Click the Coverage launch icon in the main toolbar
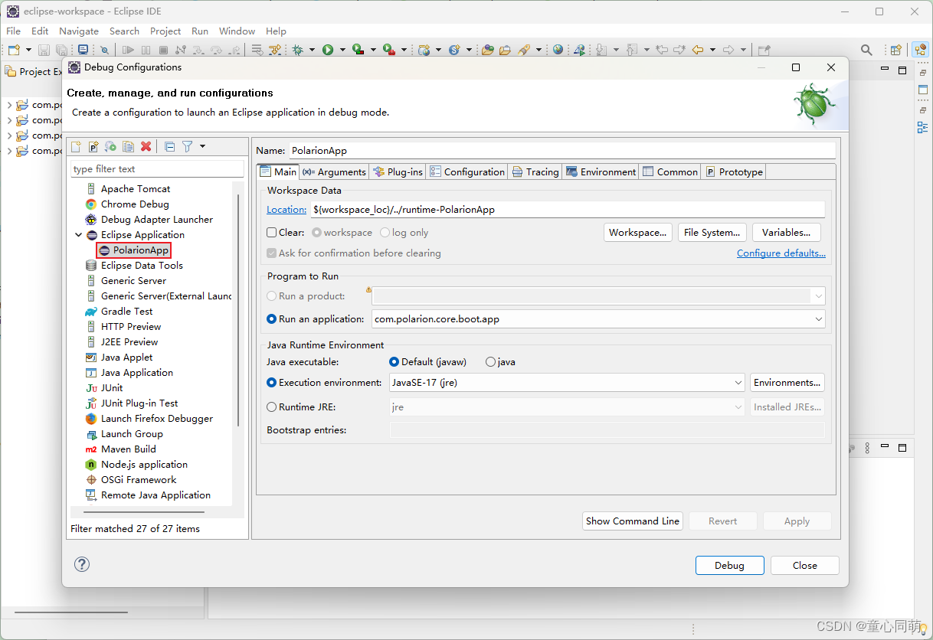The height and width of the screenshot is (640, 933). tap(358, 50)
